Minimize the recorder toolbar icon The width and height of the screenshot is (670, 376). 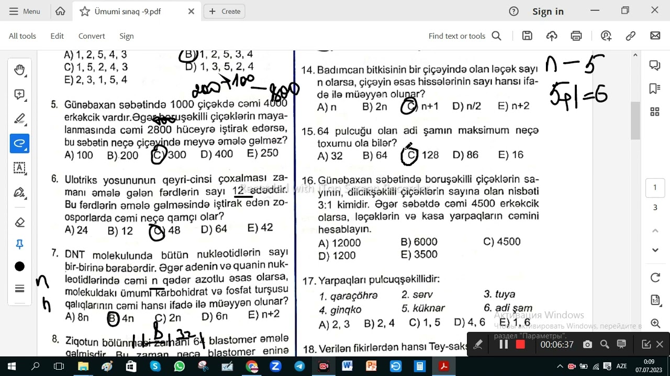646,344
